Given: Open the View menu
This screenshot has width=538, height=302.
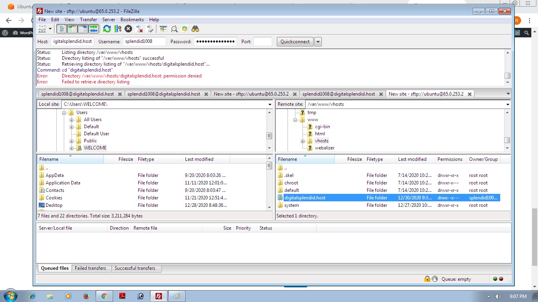Looking at the screenshot, I should 70,20.
